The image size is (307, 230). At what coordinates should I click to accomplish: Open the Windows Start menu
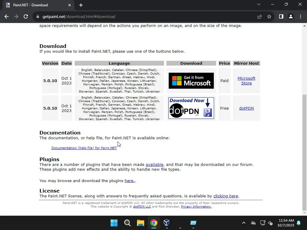114,223
